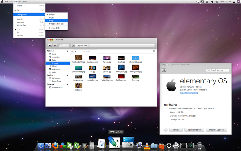Viewport: 241px width, 151px height.
Task: Click Report a Problem button
Action: tap(194, 130)
